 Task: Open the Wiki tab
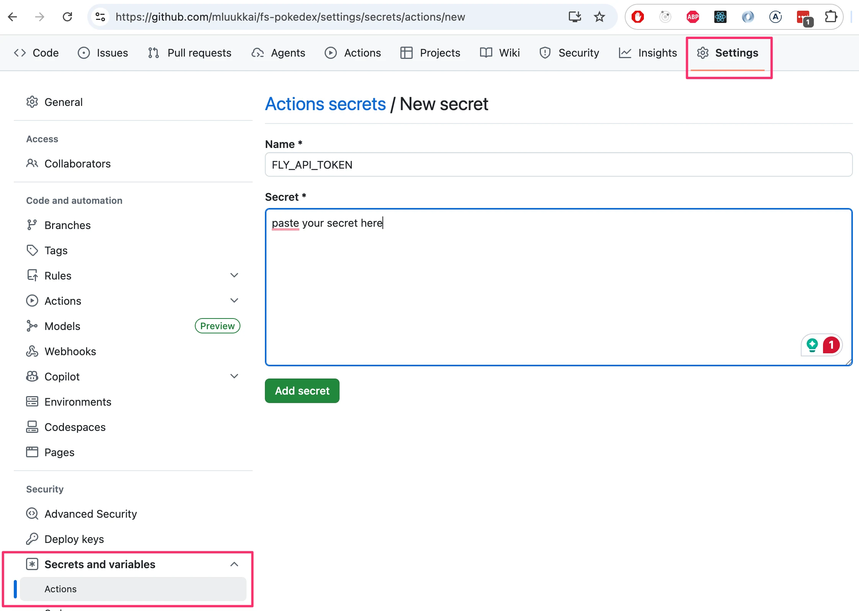coord(500,53)
